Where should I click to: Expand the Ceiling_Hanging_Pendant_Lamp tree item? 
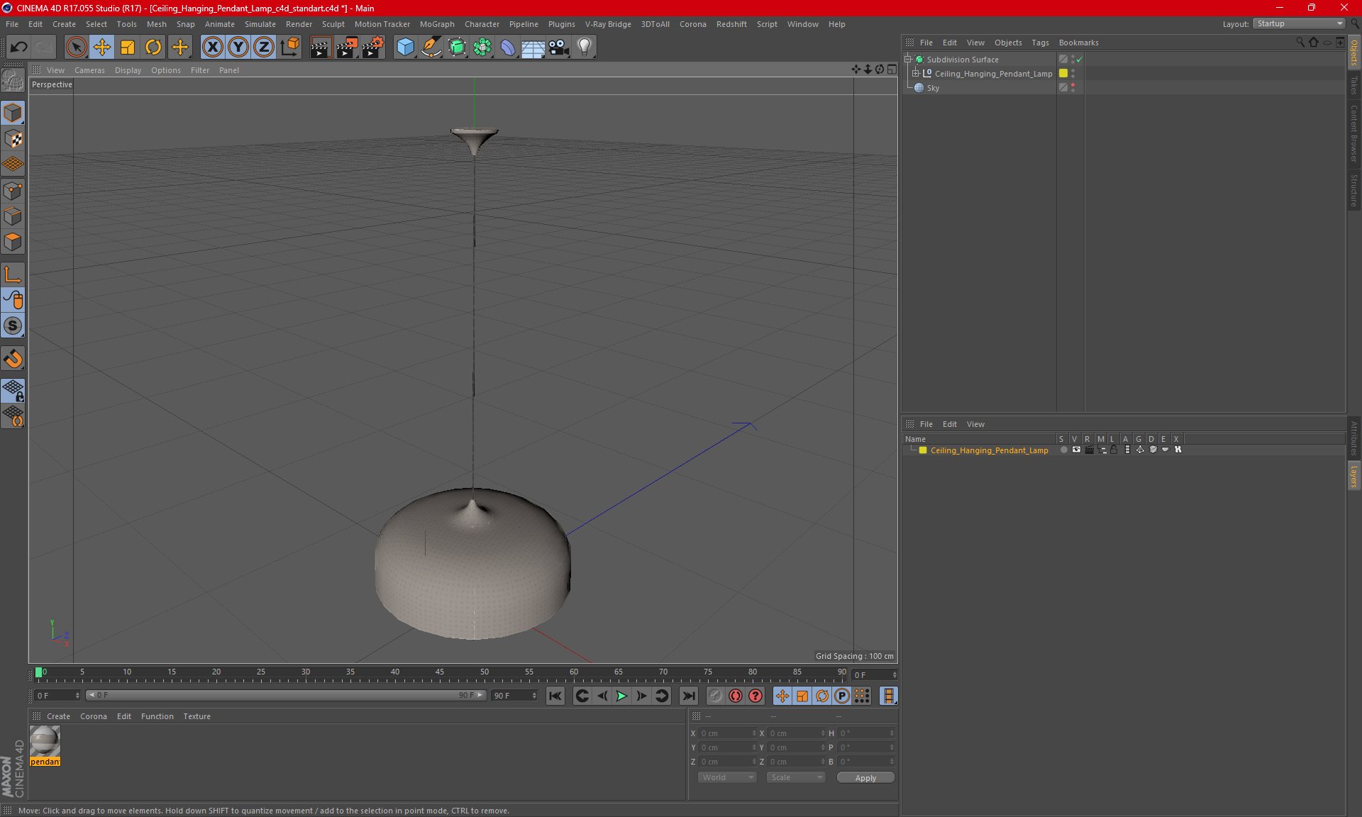pos(916,74)
